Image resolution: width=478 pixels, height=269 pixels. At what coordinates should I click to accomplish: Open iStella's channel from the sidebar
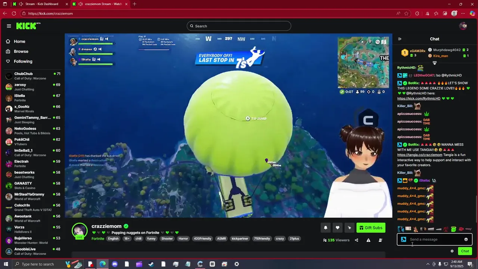pyautogui.click(x=33, y=98)
